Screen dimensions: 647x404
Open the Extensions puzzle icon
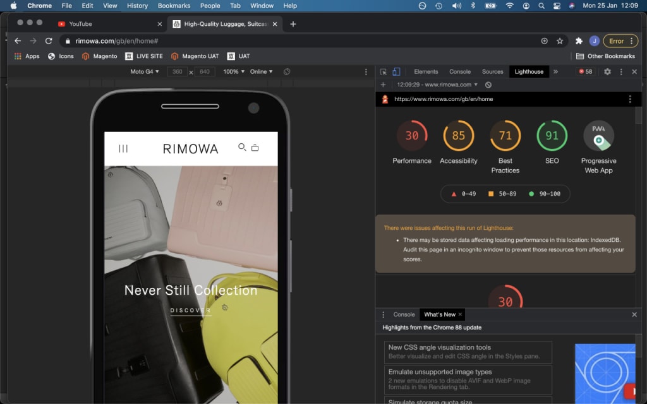coord(579,41)
